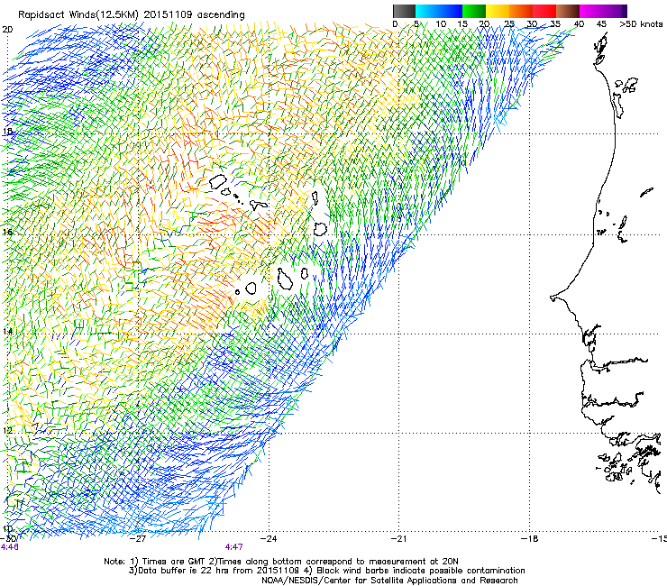Click the '3)Data buffer is 22 hrs' note line

(x=326, y=571)
